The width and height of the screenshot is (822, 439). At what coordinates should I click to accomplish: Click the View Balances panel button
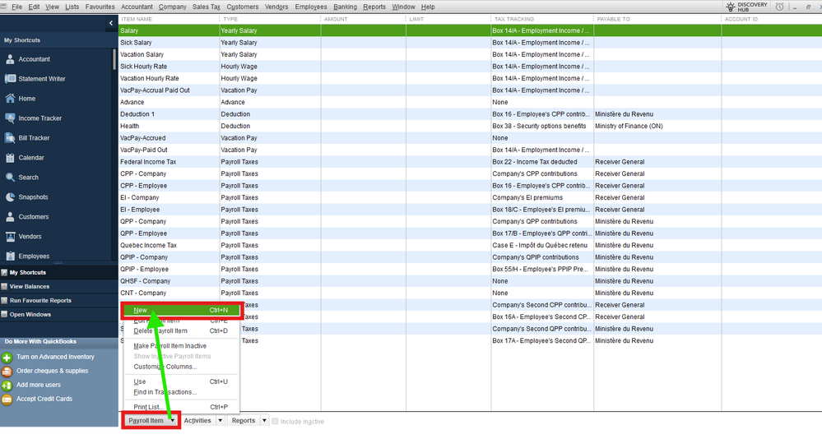[30, 287]
